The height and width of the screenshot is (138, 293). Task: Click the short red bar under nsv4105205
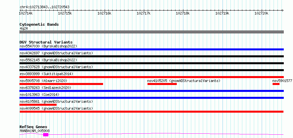(162, 84)
